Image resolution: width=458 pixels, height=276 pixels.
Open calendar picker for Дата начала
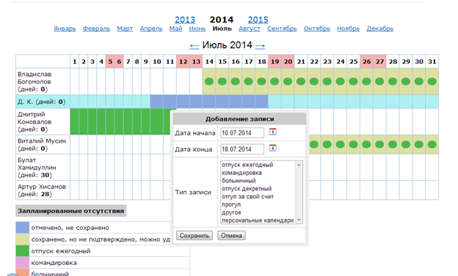[x=272, y=132]
